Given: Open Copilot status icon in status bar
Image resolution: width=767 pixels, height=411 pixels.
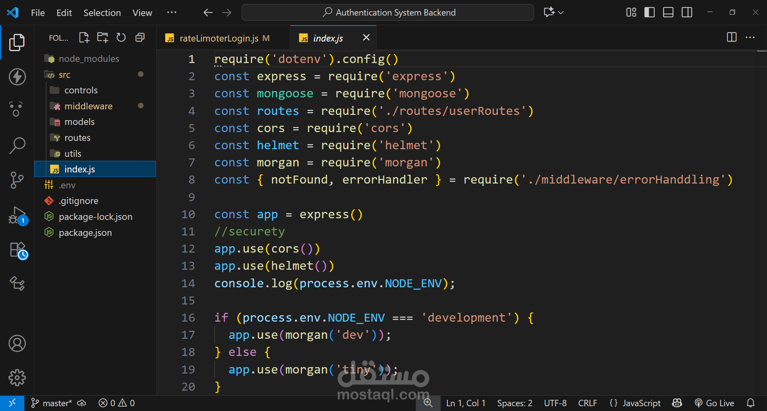Looking at the screenshot, I should [677, 403].
